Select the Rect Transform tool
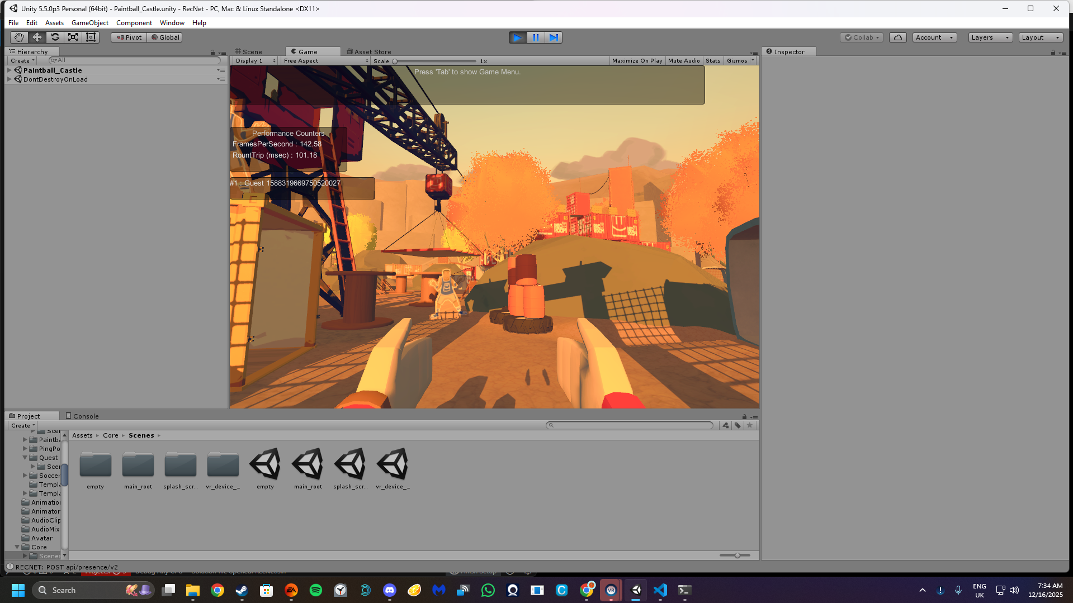The width and height of the screenshot is (1073, 603). 91,37
